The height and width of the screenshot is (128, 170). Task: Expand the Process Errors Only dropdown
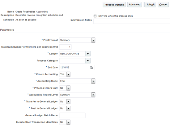point(68,88)
